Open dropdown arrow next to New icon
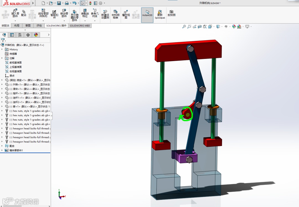Image resolution: width=299 pixels, height=207 pixels. coord(47,3)
